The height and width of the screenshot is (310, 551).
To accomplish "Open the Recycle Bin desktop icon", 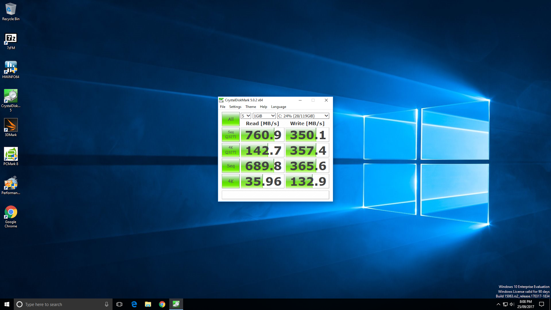I will click(11, 12).
